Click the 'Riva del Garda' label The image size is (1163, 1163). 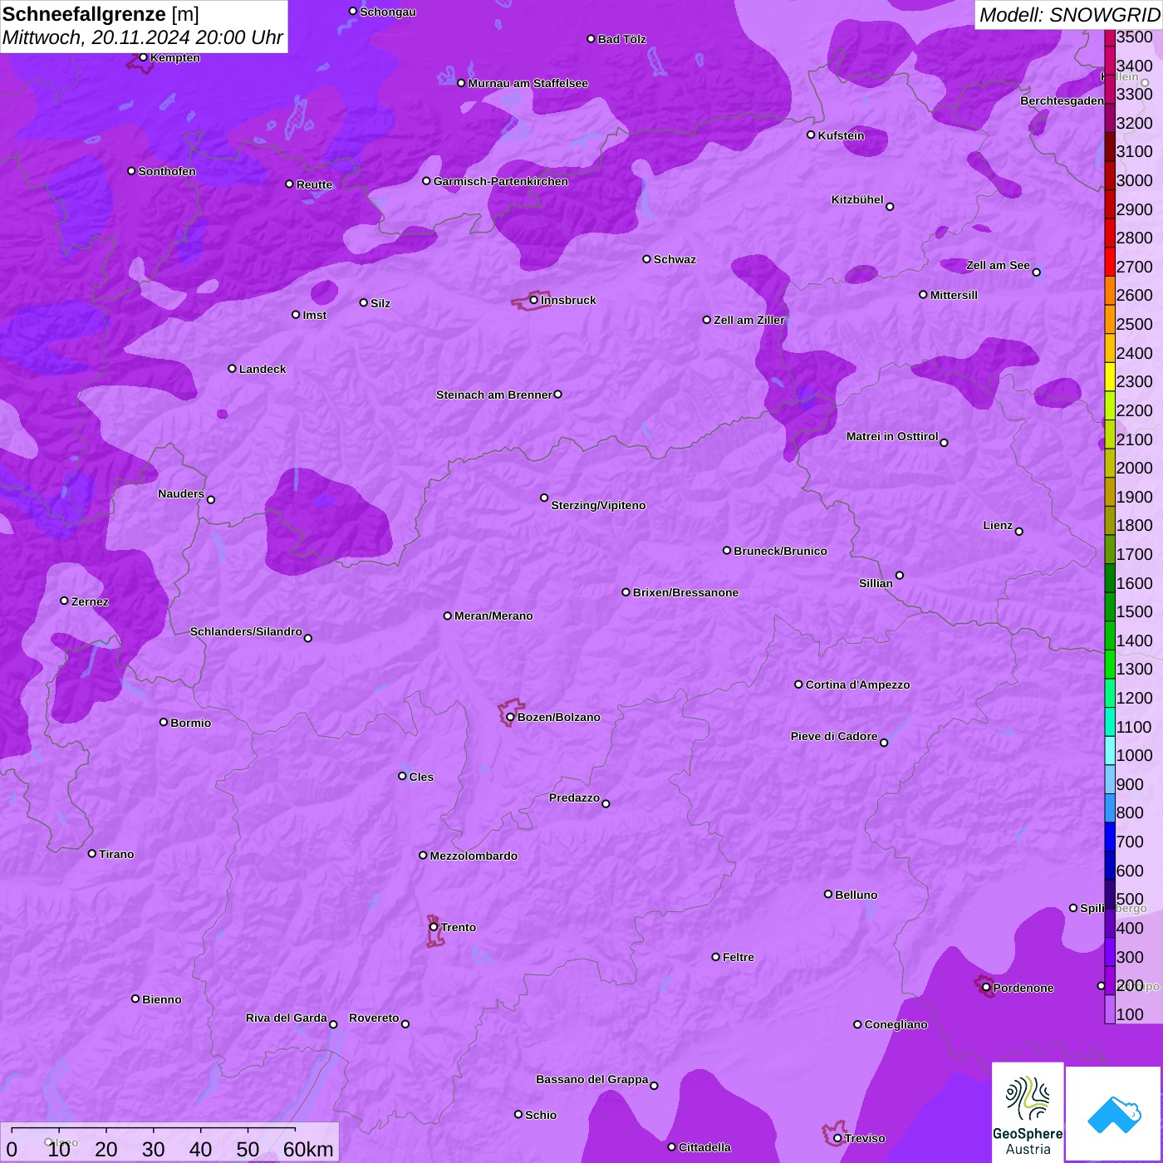point(287,1018)
